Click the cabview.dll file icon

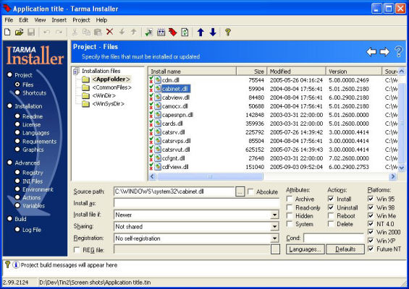click(158, 98)
